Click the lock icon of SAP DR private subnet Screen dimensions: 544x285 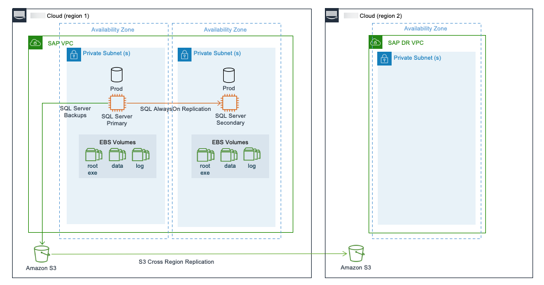[x=384, y=59]
